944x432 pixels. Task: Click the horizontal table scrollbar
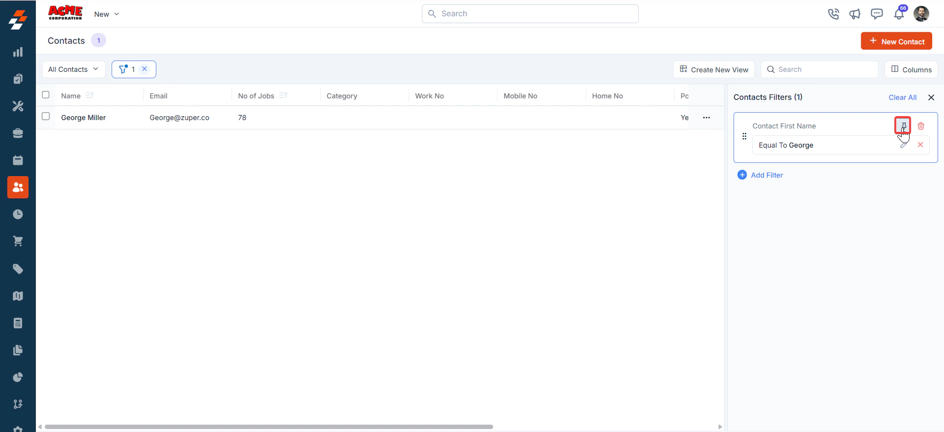pyautogui.click(x=268, y=427)
